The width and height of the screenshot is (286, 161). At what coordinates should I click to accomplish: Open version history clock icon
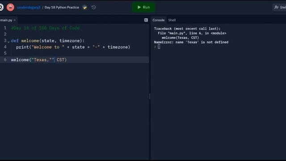93,8
